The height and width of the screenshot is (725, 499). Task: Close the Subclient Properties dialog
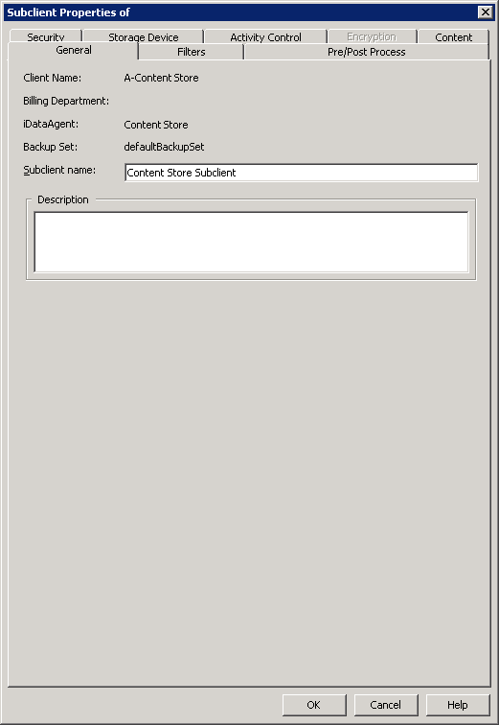coord(486,12)
